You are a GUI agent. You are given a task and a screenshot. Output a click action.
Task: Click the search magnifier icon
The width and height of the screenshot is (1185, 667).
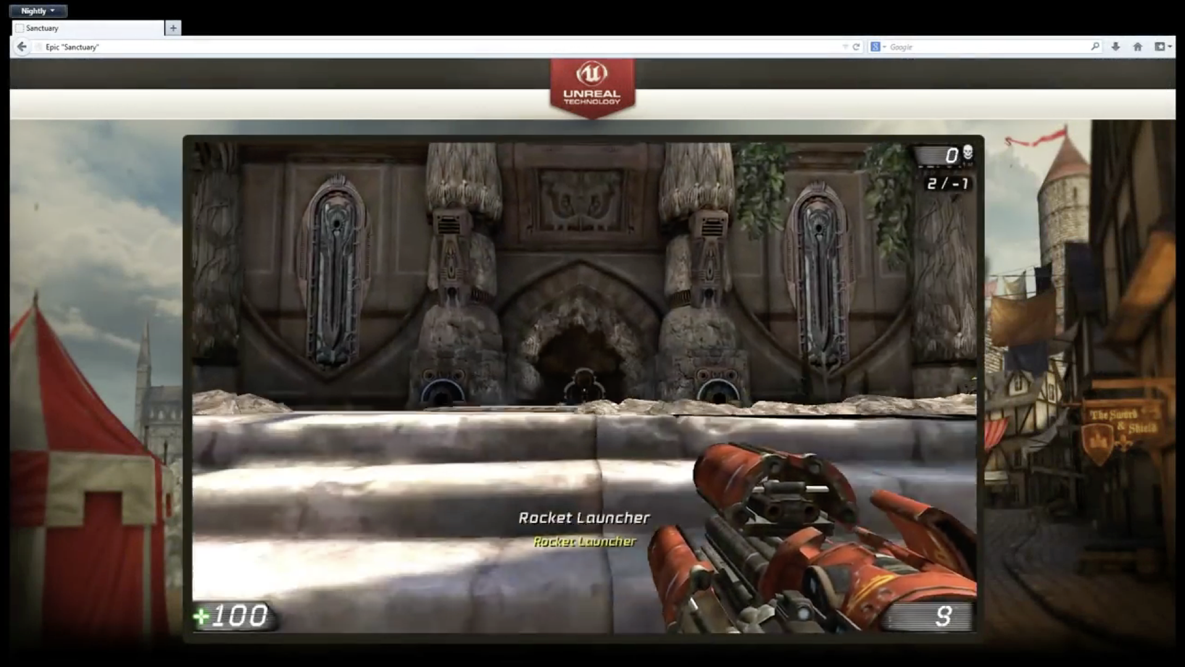click(1095, 47)
